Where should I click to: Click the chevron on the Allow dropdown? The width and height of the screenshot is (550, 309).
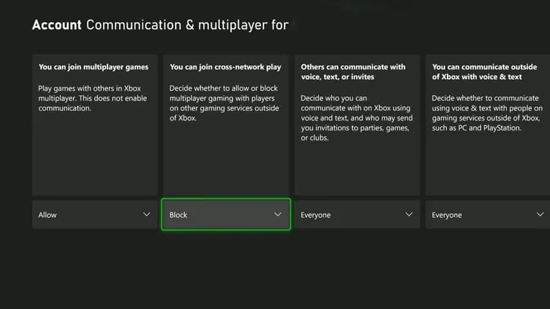[146, 214]
